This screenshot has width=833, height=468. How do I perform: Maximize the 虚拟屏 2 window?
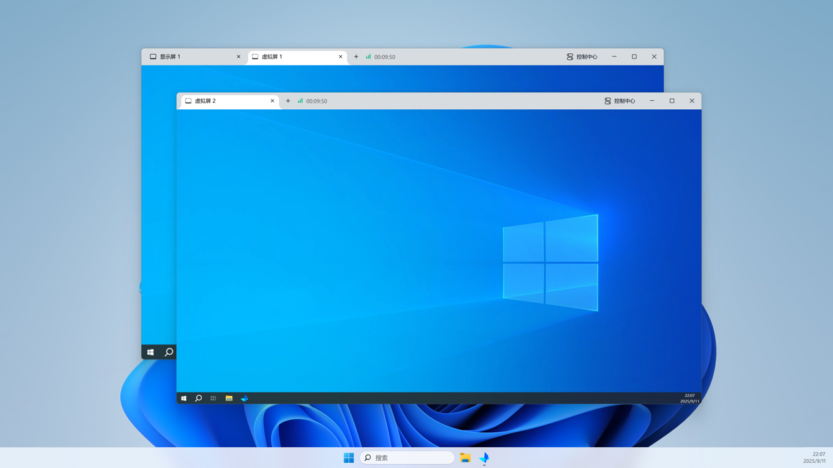[x=672, y=101]
